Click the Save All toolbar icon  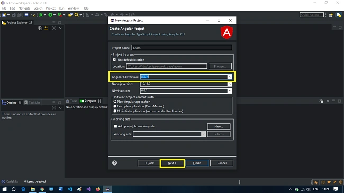pyautogui.click(x=19, y=15)
